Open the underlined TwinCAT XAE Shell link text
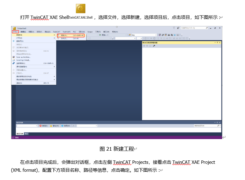Image resolution: width=245 pixels, height=180 pixels. tap(81, 17)
